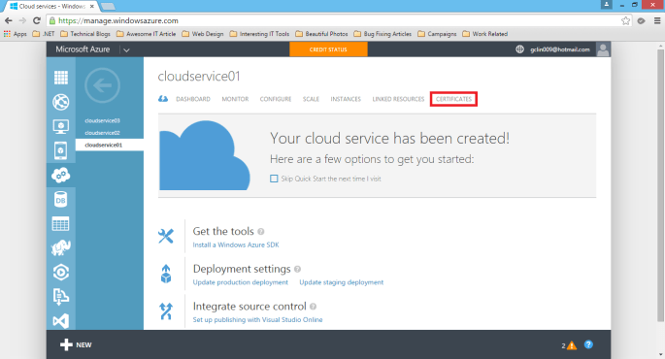665x359 pixels.
Task: Switch to the DASHBOARD tab
Action: (x=193, y=99)
